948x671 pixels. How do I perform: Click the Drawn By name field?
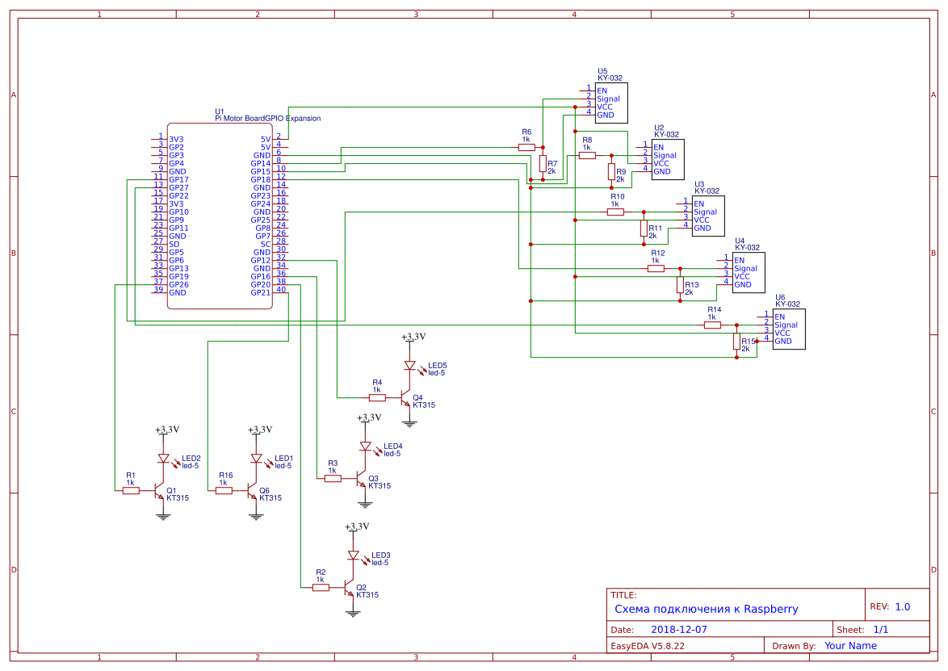click(850, 646)
